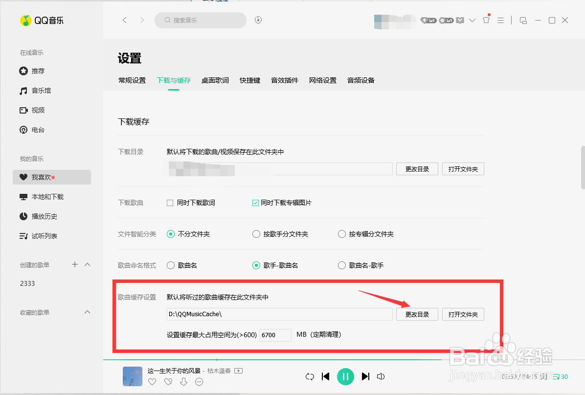Collapse the 创建的歌单 section

87,264
